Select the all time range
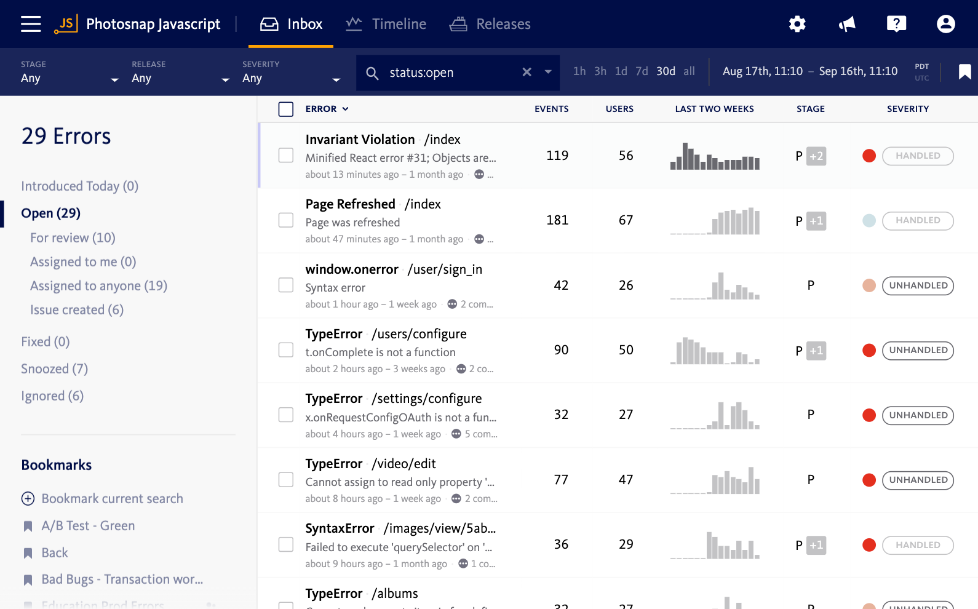The height and width of the screenshot is (609, 978). point(689,71)
